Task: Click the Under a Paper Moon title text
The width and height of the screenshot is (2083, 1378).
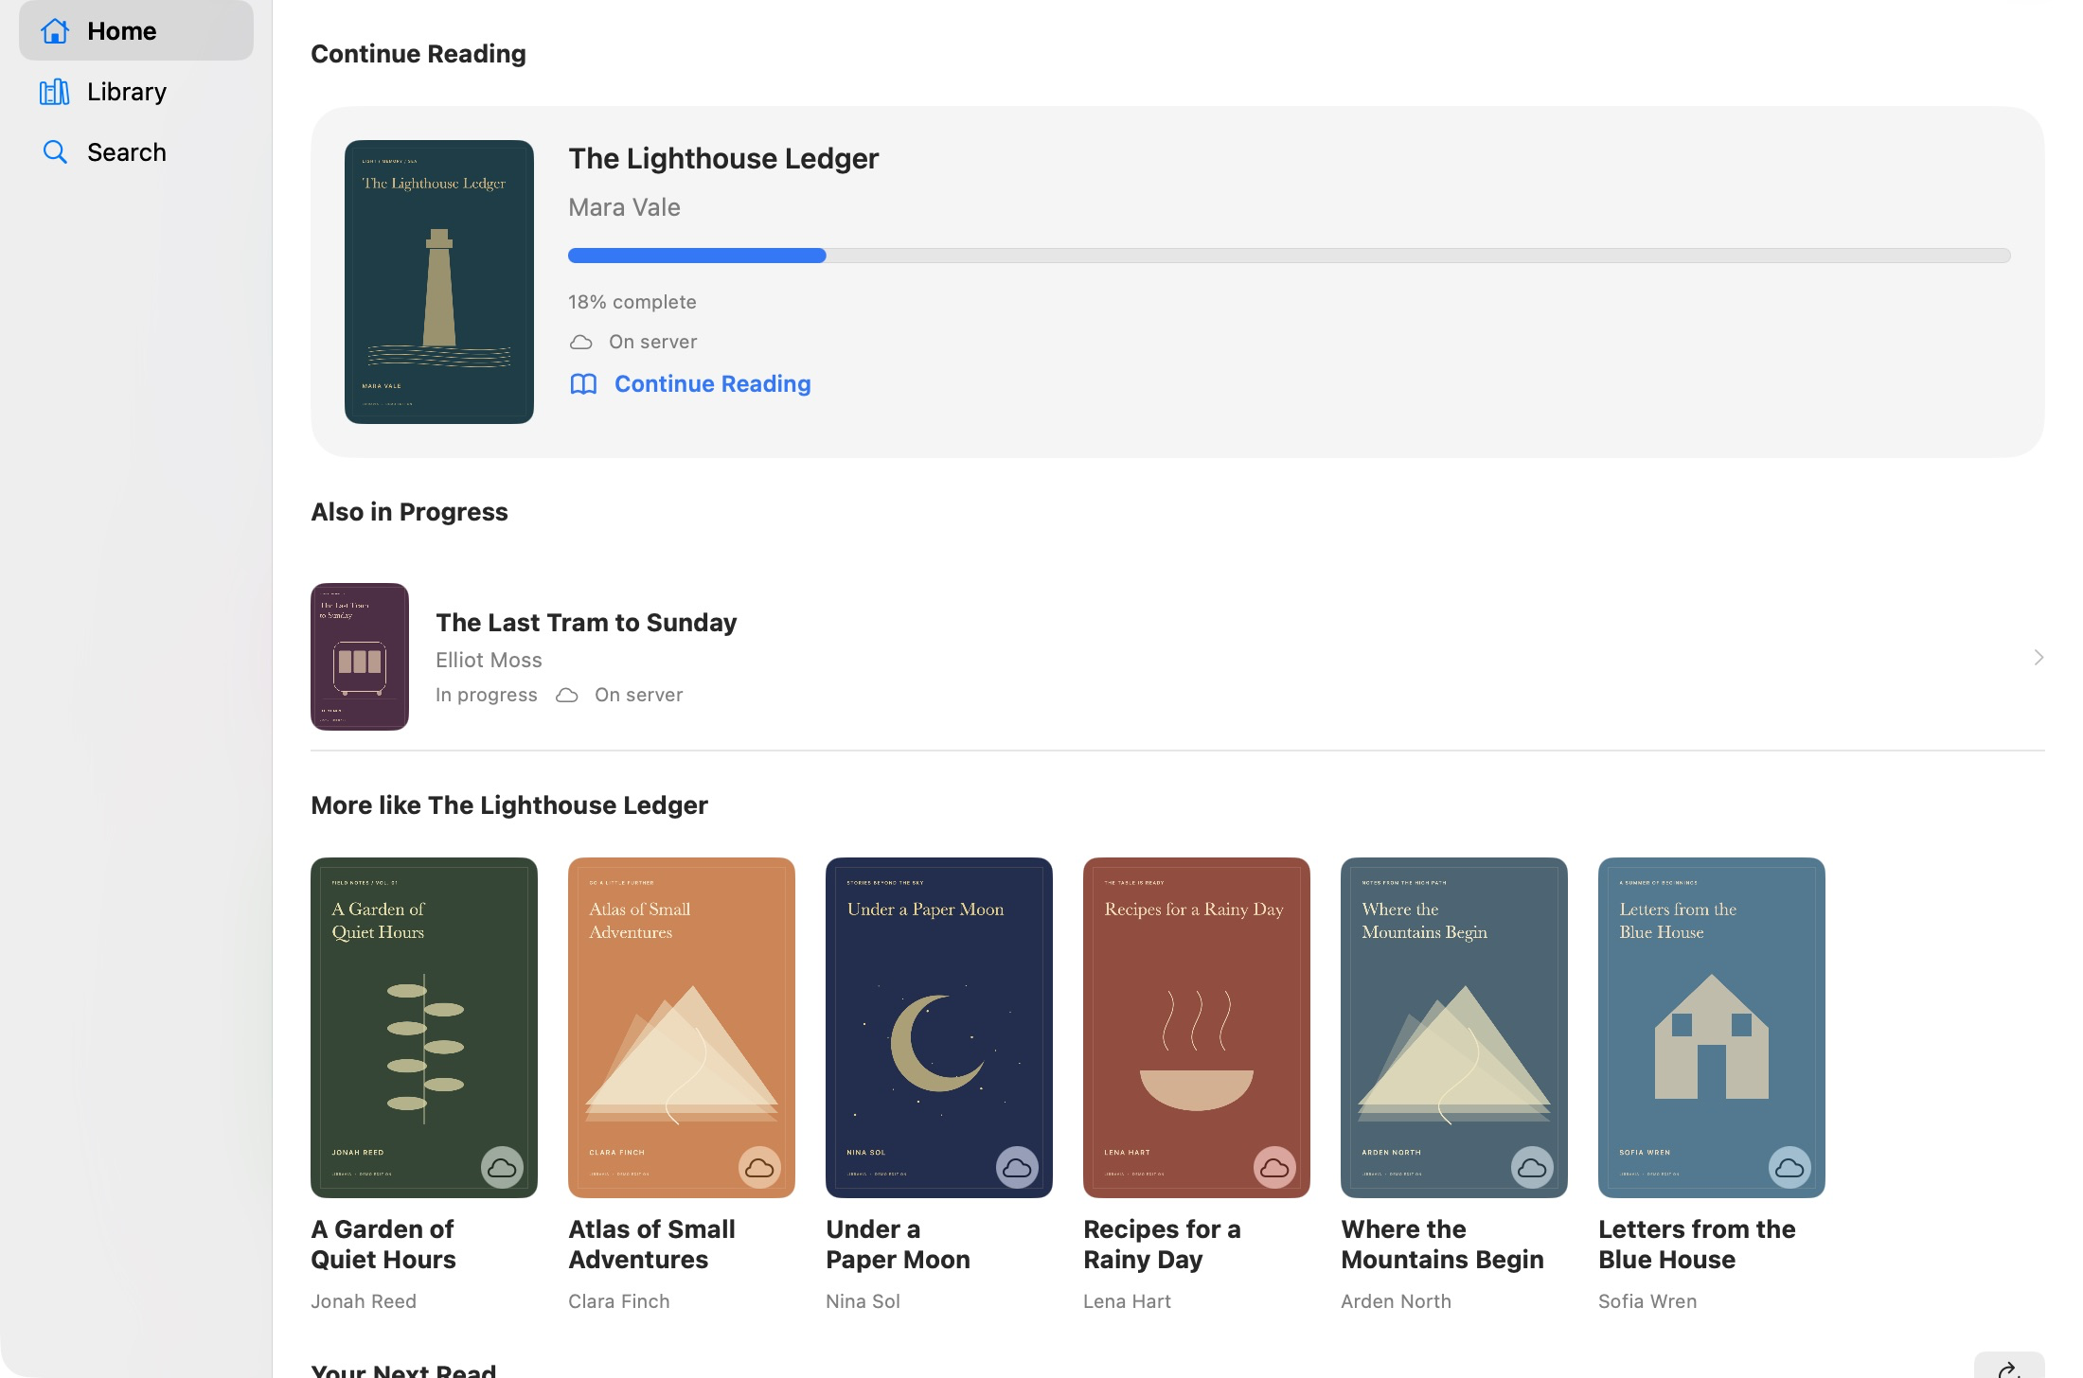Action: tap(898, 1245)
